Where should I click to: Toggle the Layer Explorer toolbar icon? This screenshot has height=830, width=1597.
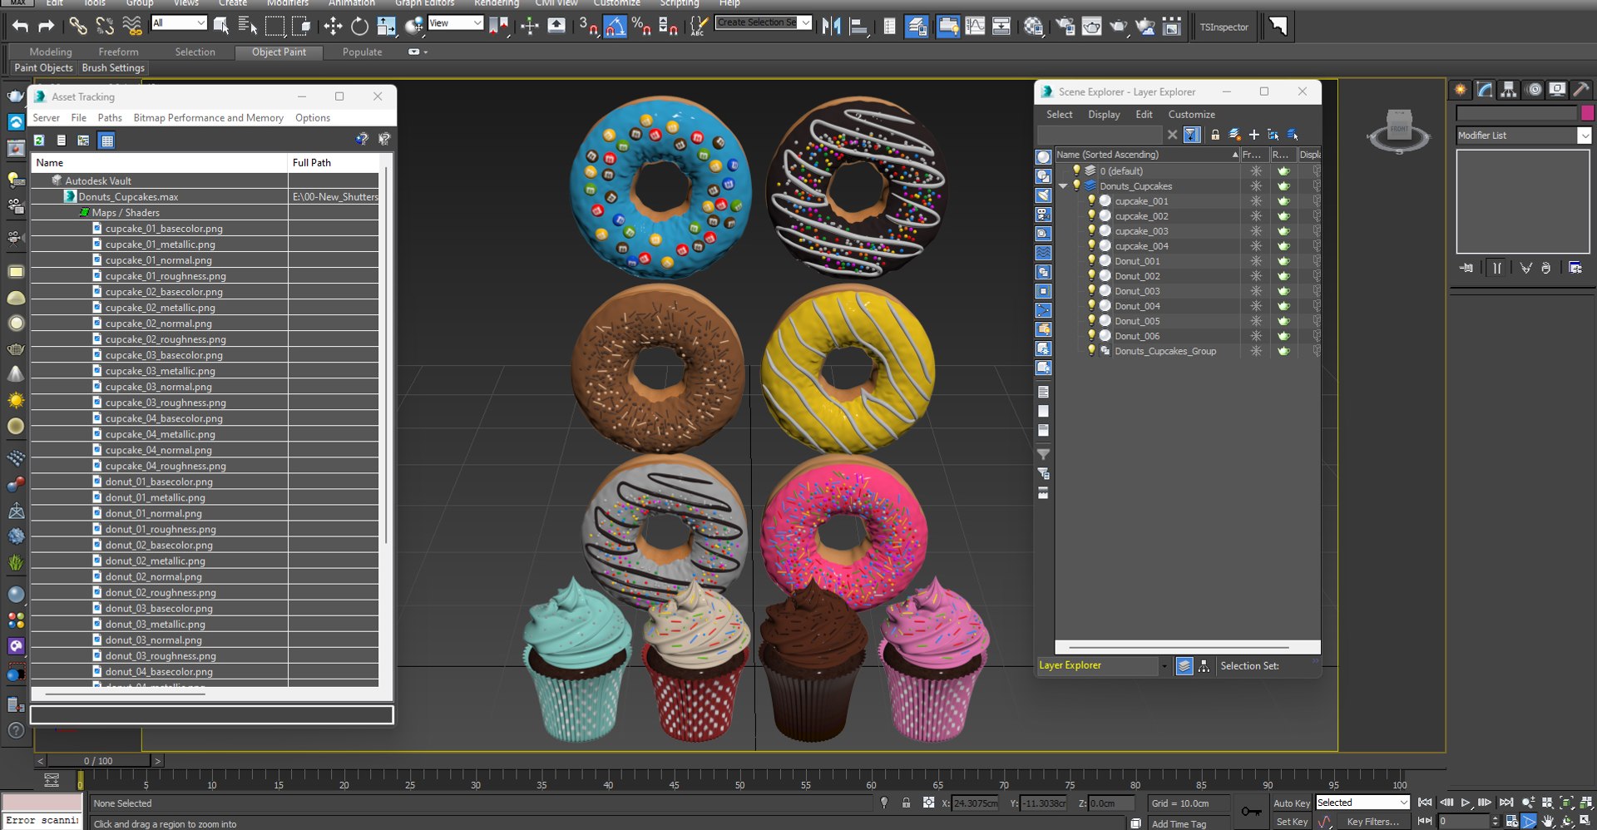click(917, 27)
